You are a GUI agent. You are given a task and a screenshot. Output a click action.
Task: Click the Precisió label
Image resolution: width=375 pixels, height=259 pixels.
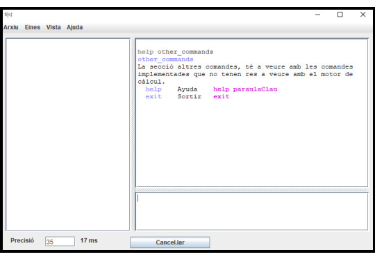22,240
